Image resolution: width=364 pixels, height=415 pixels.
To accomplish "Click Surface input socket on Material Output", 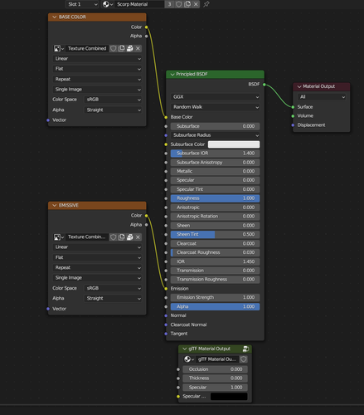I will click(x=293, y=107).
